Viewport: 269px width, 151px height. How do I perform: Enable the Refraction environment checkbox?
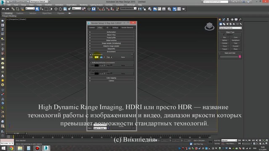coord(90,71)
